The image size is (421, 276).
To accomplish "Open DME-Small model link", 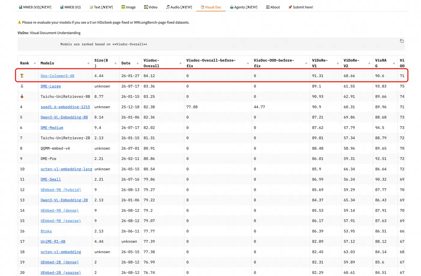I will tap(51, 179).
